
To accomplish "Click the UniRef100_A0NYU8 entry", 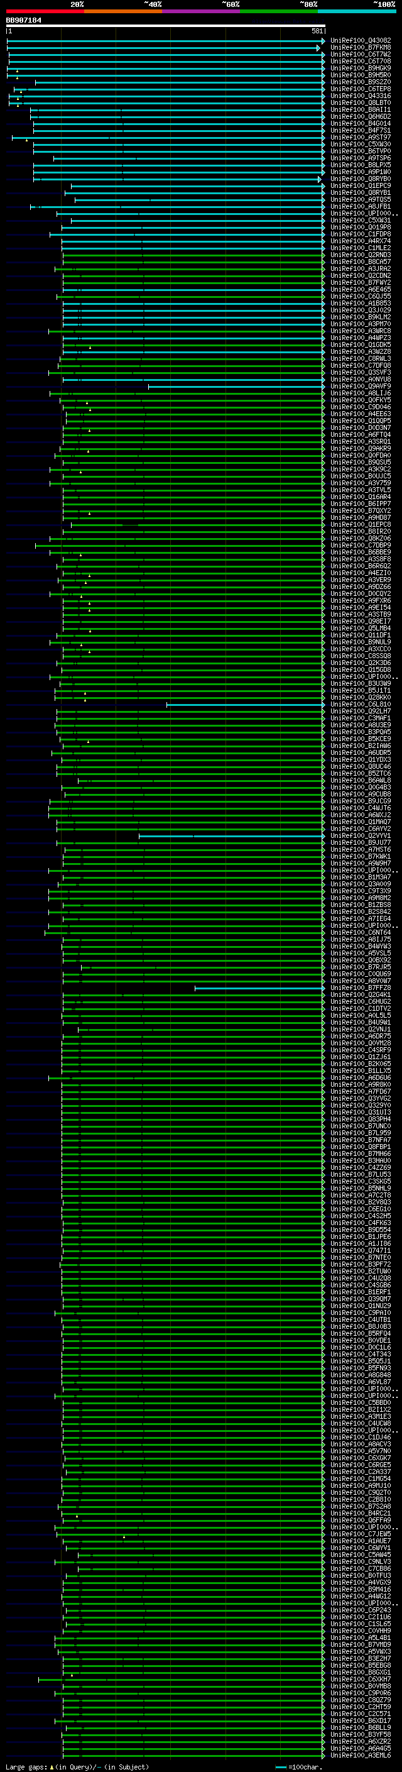I will click(361, 380).
